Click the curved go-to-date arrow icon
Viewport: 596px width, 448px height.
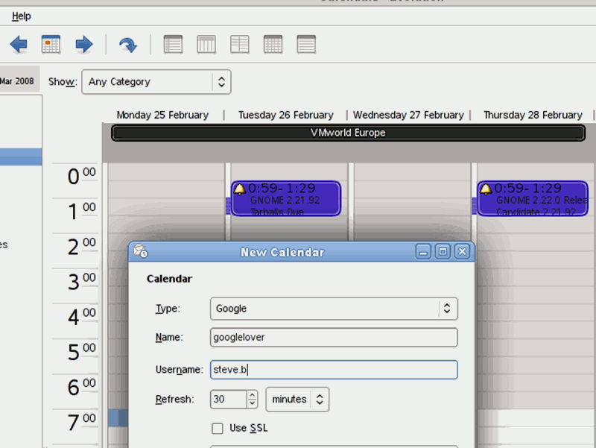(x=127, y=45)
